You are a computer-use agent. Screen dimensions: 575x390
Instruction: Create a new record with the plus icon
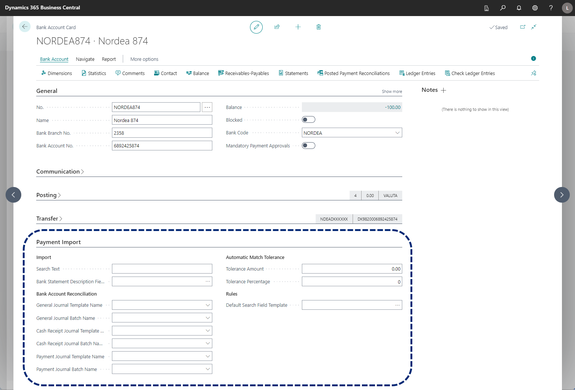pos(298,27)
